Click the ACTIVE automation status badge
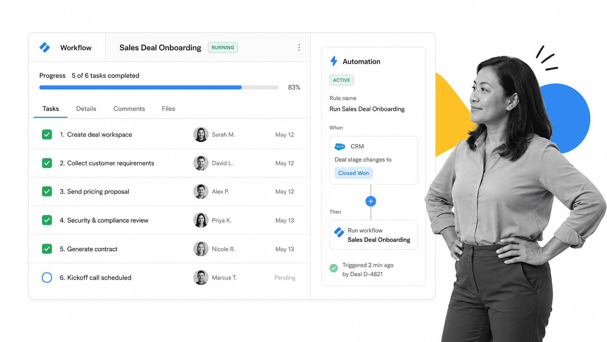The image size is (607, 342). pyautogui.click(x=342, y=80)
